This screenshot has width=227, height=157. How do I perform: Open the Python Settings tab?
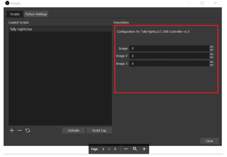(36, 14)
